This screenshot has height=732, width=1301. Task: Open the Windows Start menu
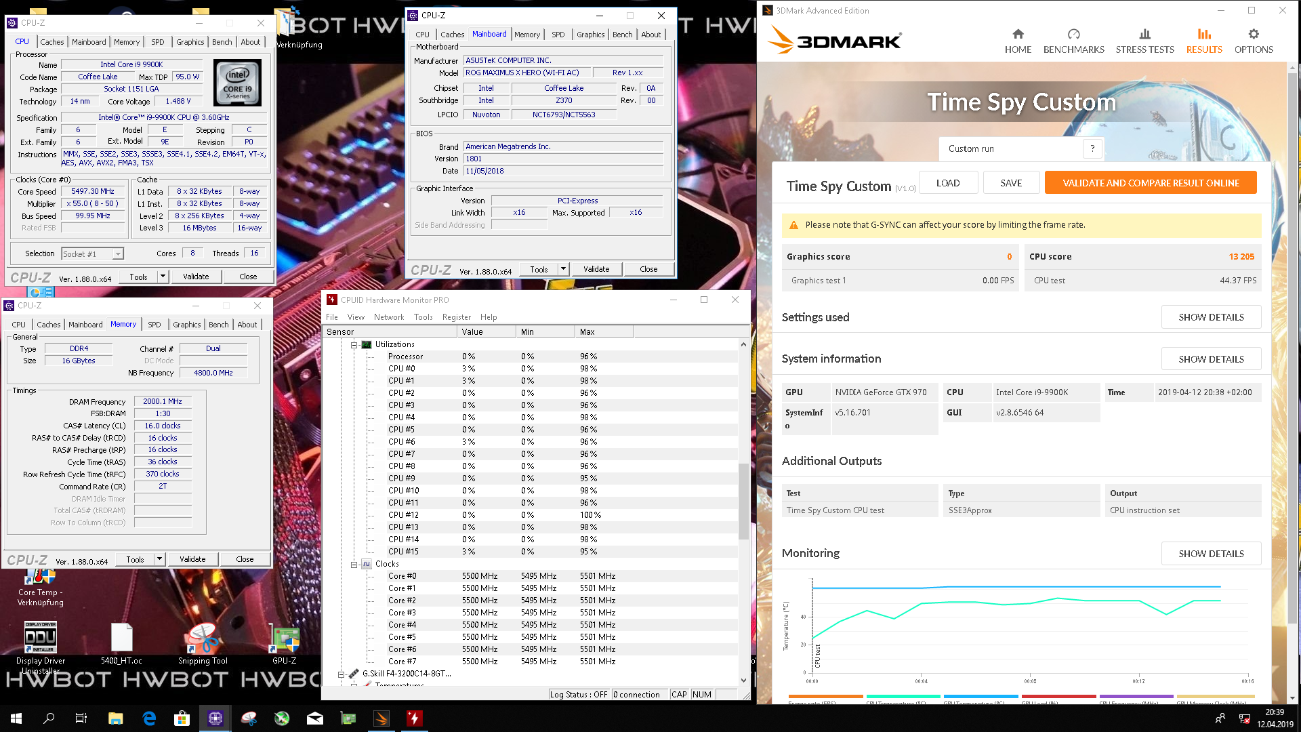16,718
